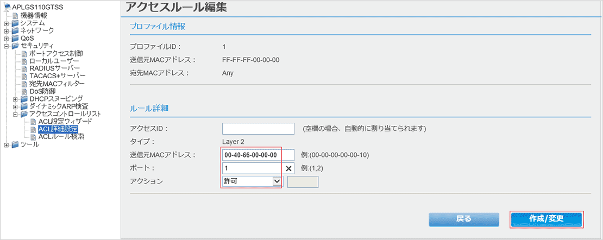Select the ツール tree label
This screenshot has width=603, height=240.
pos(30,144)
